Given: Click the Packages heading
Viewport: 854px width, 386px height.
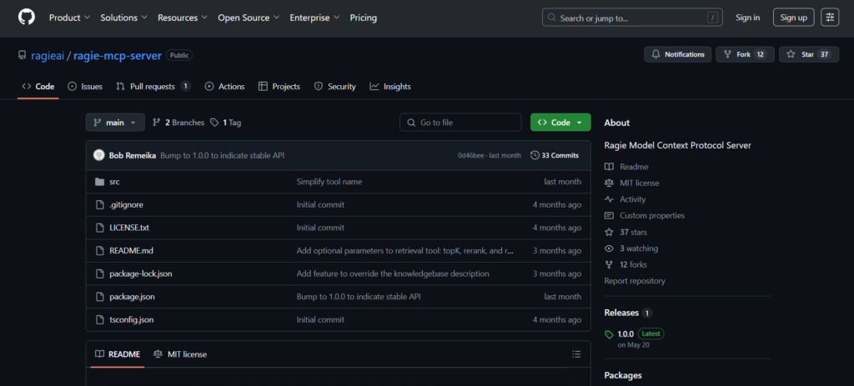Looking at the screenshot, I should click(623, 375).
